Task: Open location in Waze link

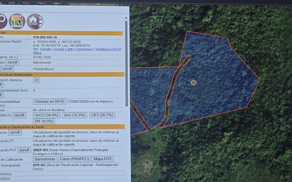Action: (x=37, y=53)
